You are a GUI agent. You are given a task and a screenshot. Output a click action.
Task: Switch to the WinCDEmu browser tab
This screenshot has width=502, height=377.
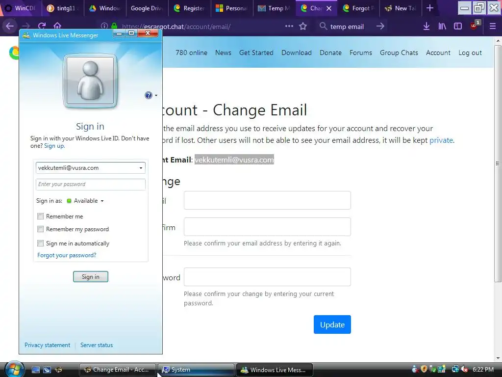21,8
